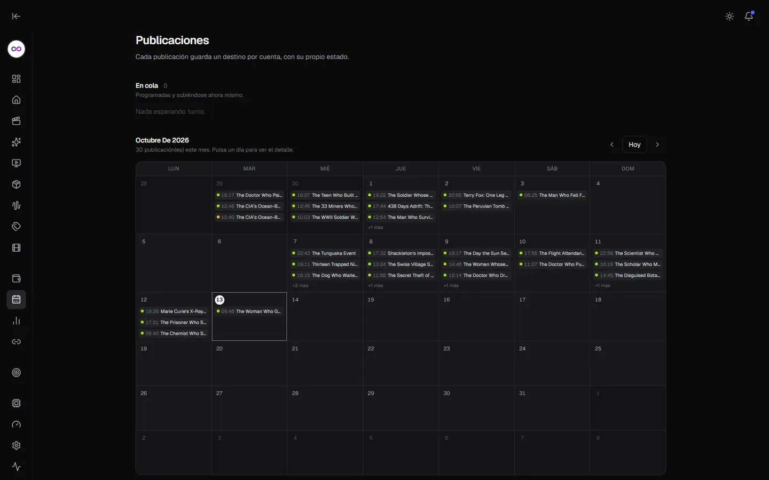Open the audio waveform icon in sidebar

pyautogui.click(x=17, y=205)
